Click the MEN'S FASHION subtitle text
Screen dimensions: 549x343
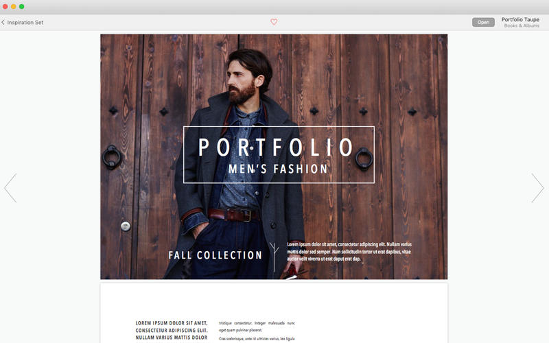[278, 169]
